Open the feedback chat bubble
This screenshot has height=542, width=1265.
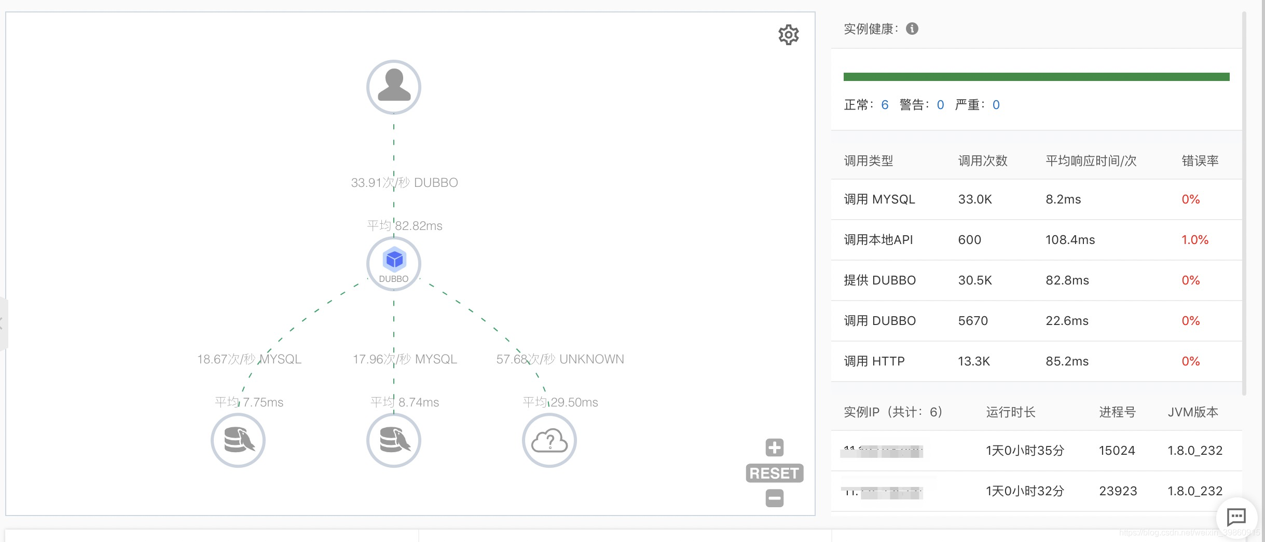pyautogui.click(x=1237, y=517)
